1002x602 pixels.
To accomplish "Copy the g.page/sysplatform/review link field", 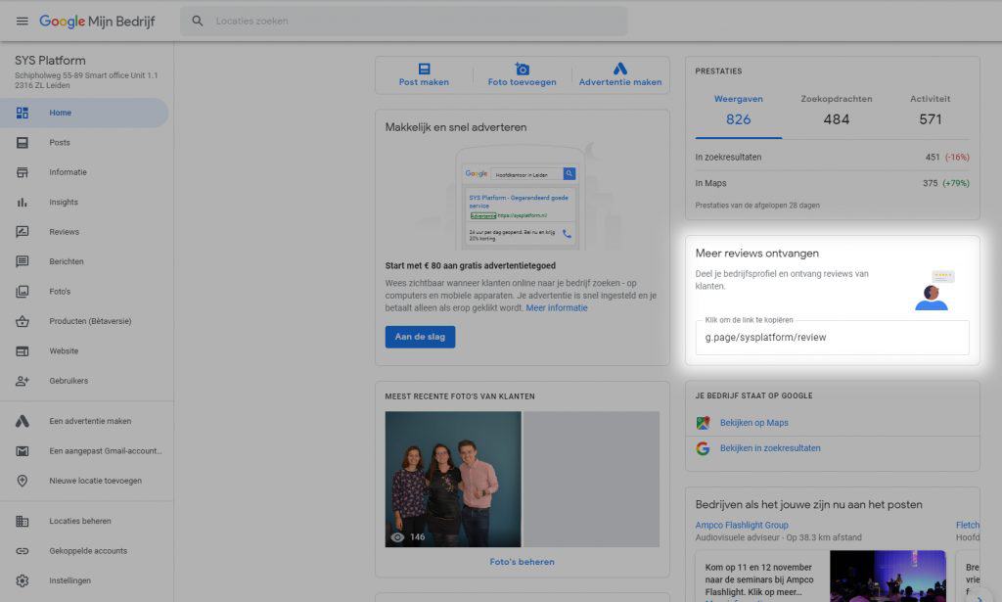I will click(x=832, y=338).
